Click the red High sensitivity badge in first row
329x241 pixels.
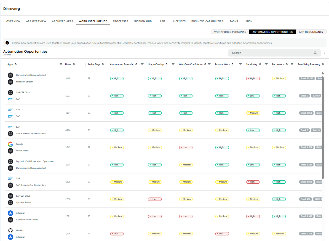[x=253, y=78]
